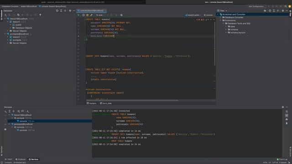Click Collapse All icon in Services toolbar
The image size is (292, 164).
point(14,111)
